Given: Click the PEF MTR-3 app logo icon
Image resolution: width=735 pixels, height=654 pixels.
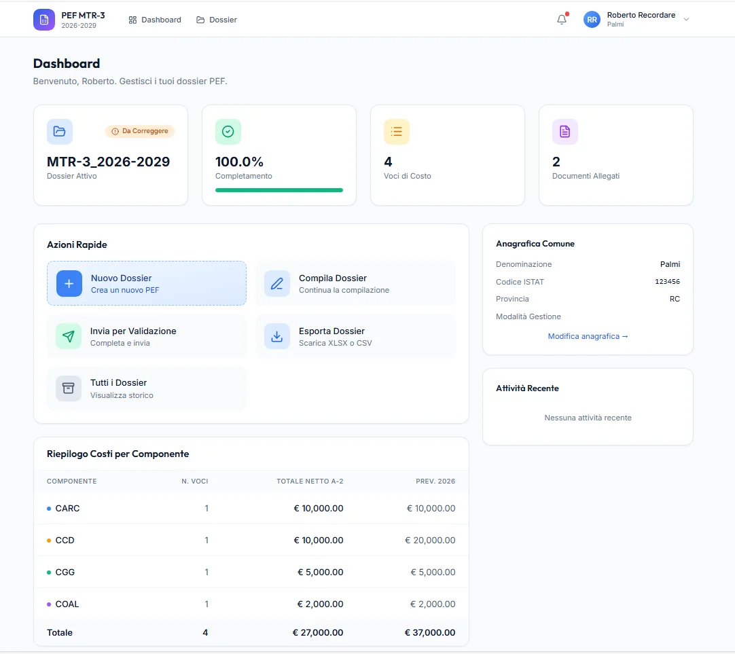Looking at the screenshot, I should coord(44,20).
